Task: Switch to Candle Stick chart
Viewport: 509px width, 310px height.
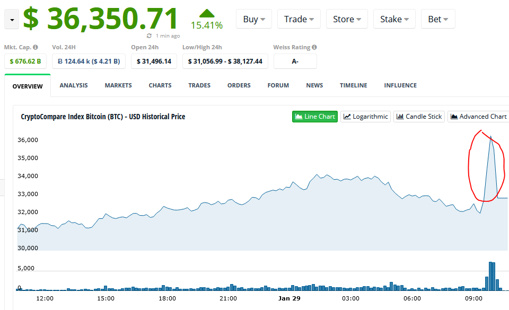Action: click(x=419, y=117)
